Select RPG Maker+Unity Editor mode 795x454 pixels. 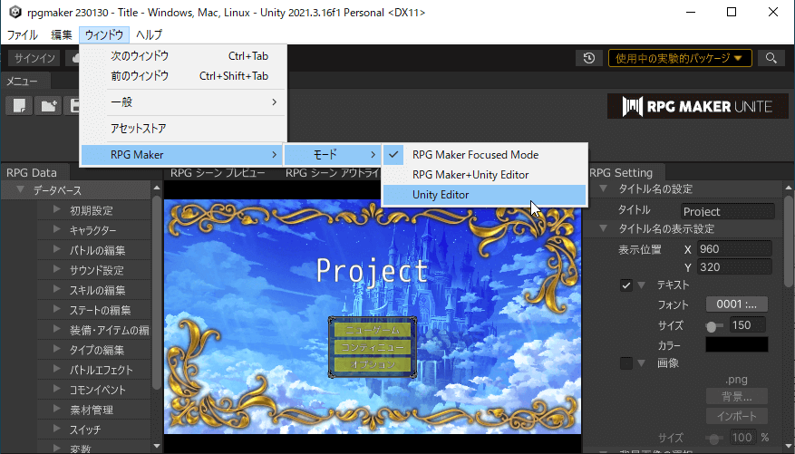(470, 175)
